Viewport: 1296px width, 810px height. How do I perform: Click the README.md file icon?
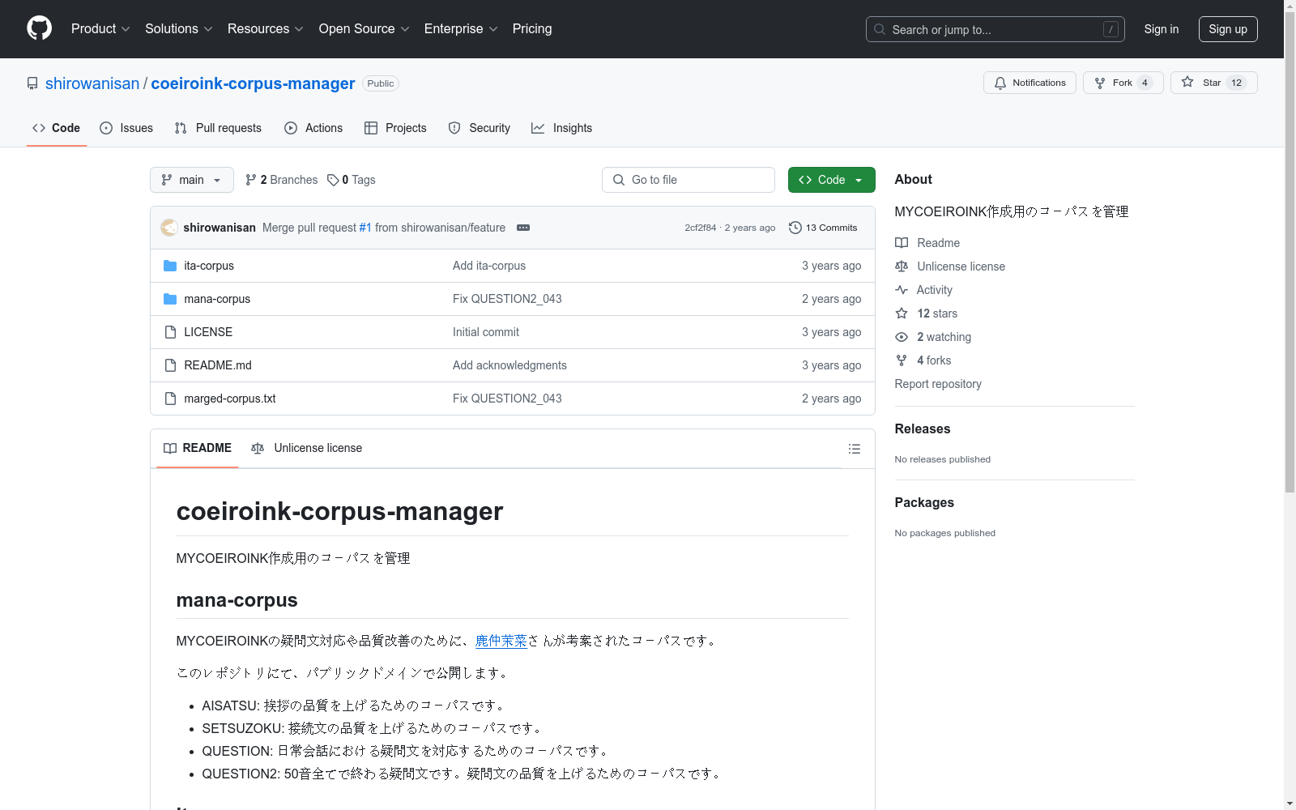(170, 365)
